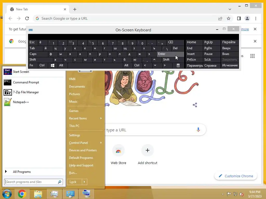Viewport: 266px width, 199px height.
Task: Toggle right Shift key on On-Screen Keyboard
Action: 173,60
